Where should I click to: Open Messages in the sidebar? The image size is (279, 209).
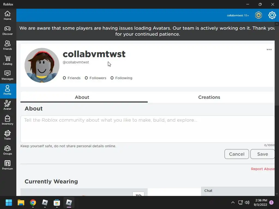click(x=7, y=75)
